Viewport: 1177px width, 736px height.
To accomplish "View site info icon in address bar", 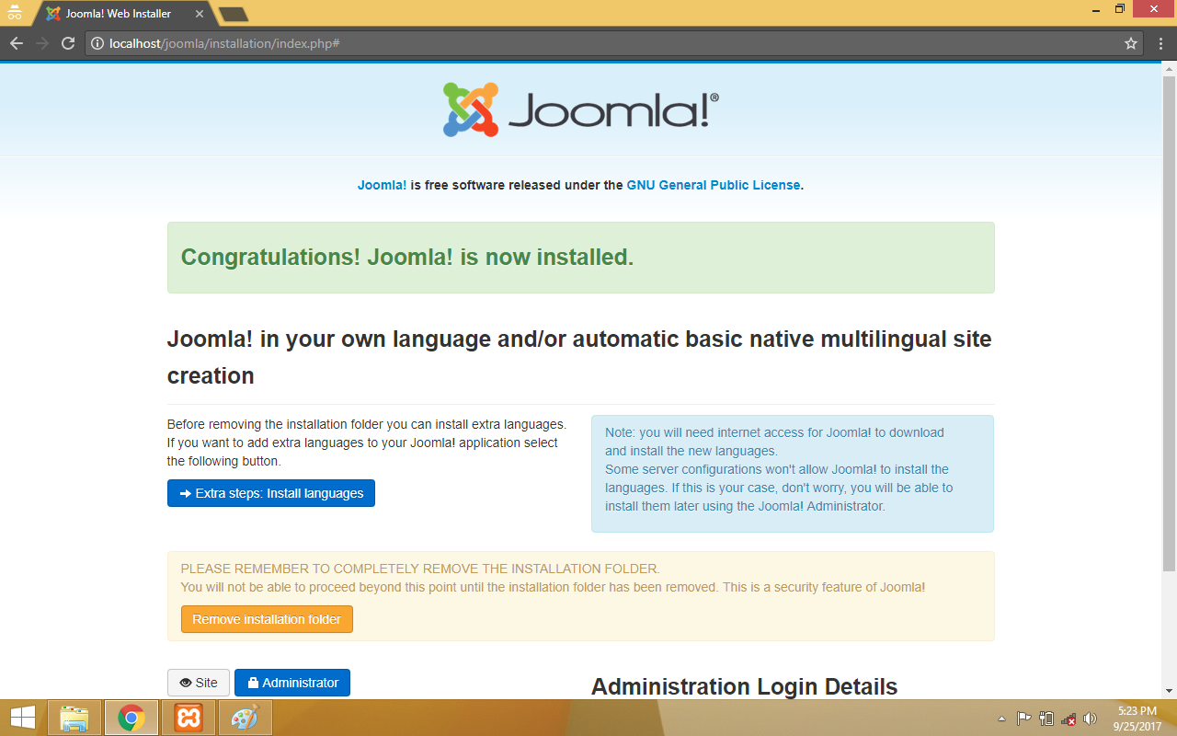I will (x=98, y=43).
